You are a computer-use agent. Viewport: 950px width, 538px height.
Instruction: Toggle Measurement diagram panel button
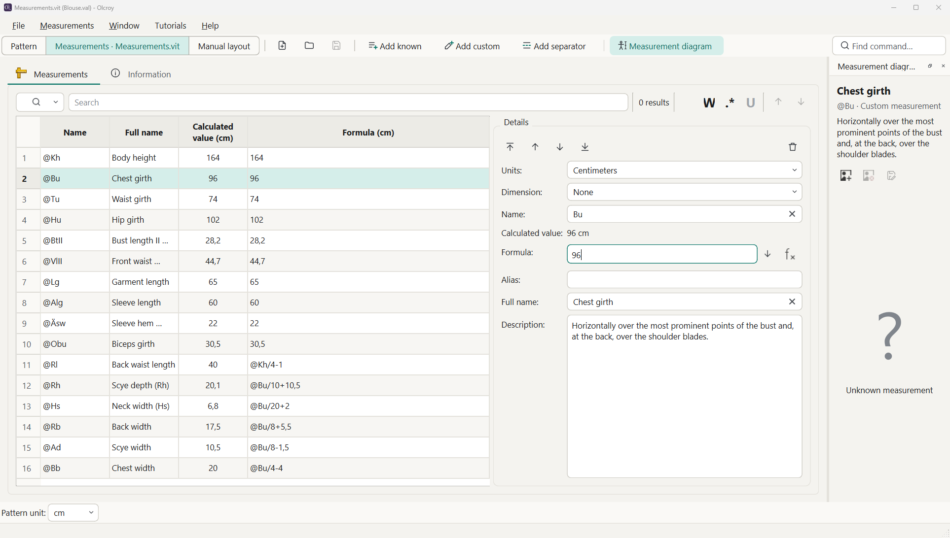(666, 46)
